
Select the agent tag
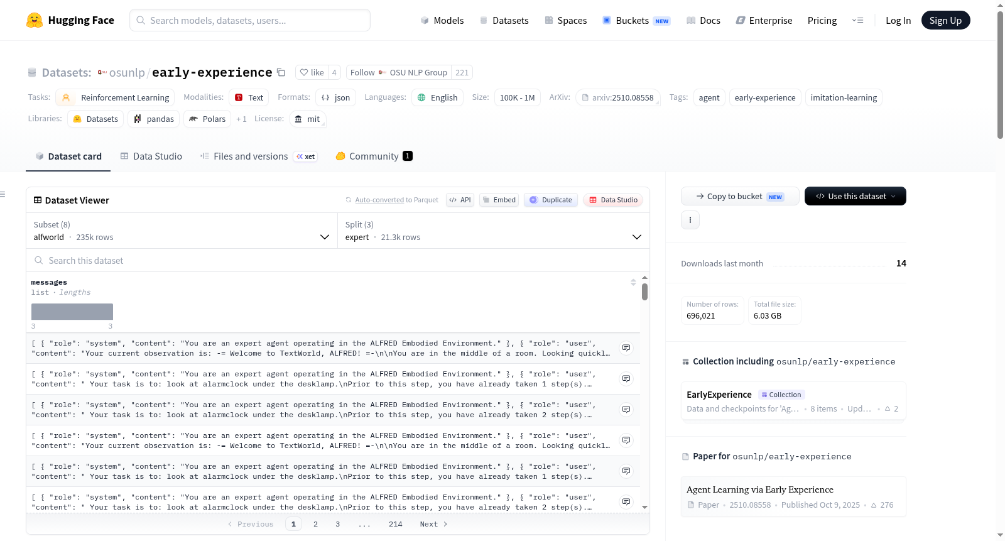(709, 97)
